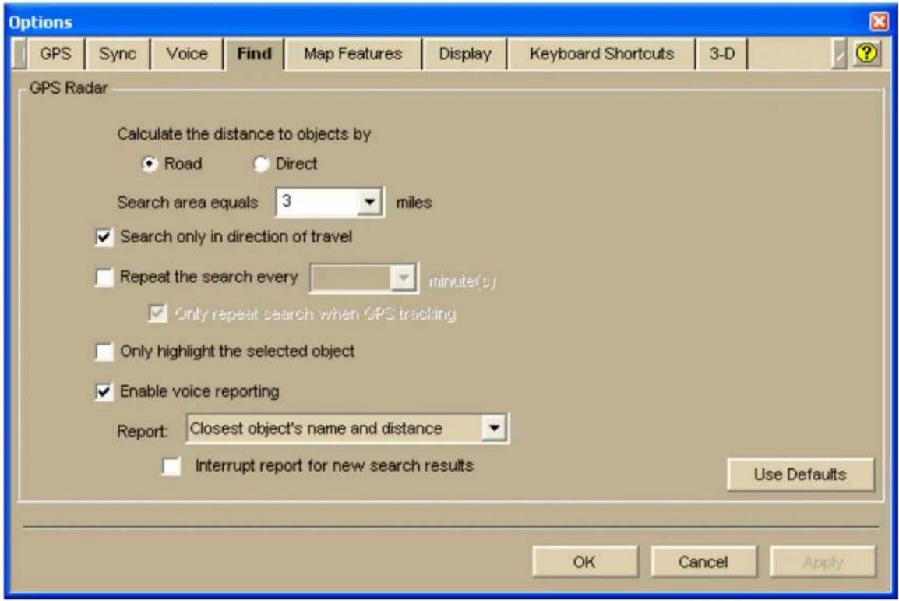Click the left tab scroll handle beside GPS
This screenshot has height=601, width=899.
(19, 54)
